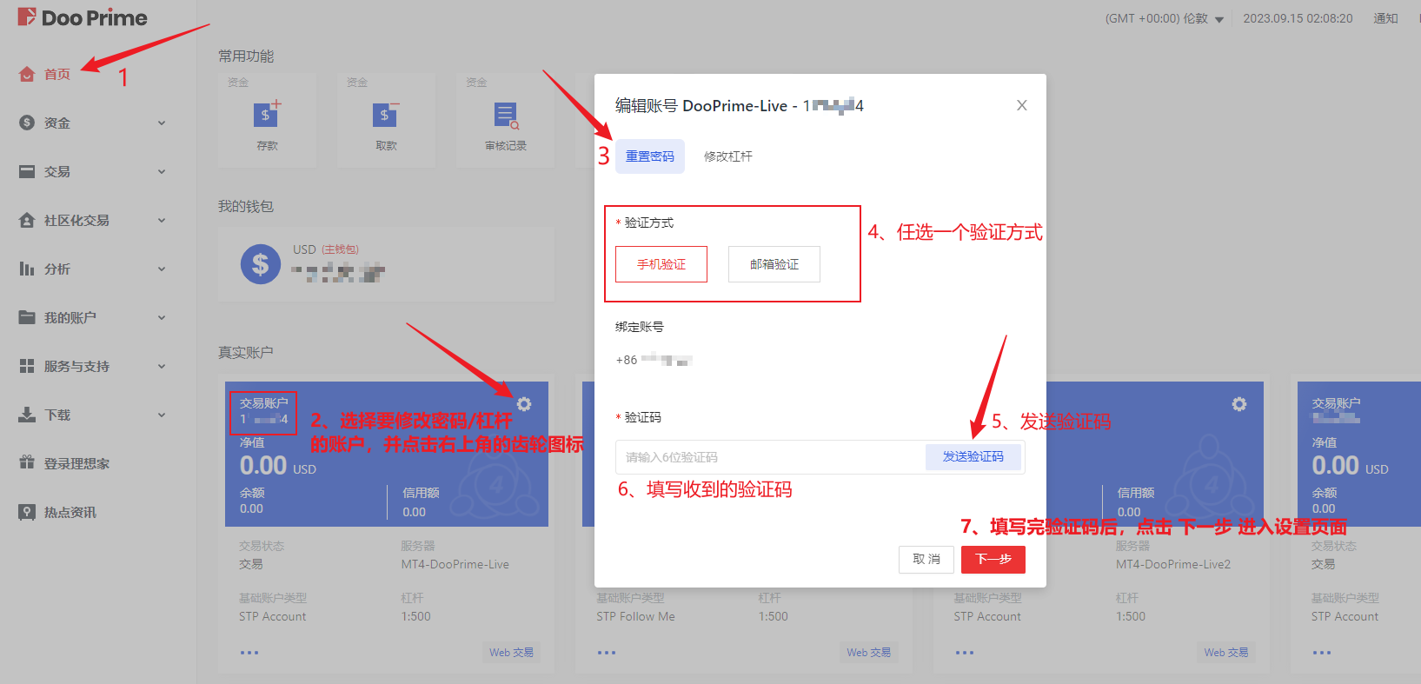Click the 热点资讯 news icon
1421x684 pixels.
pyautogui.click(x=27, y=512)
